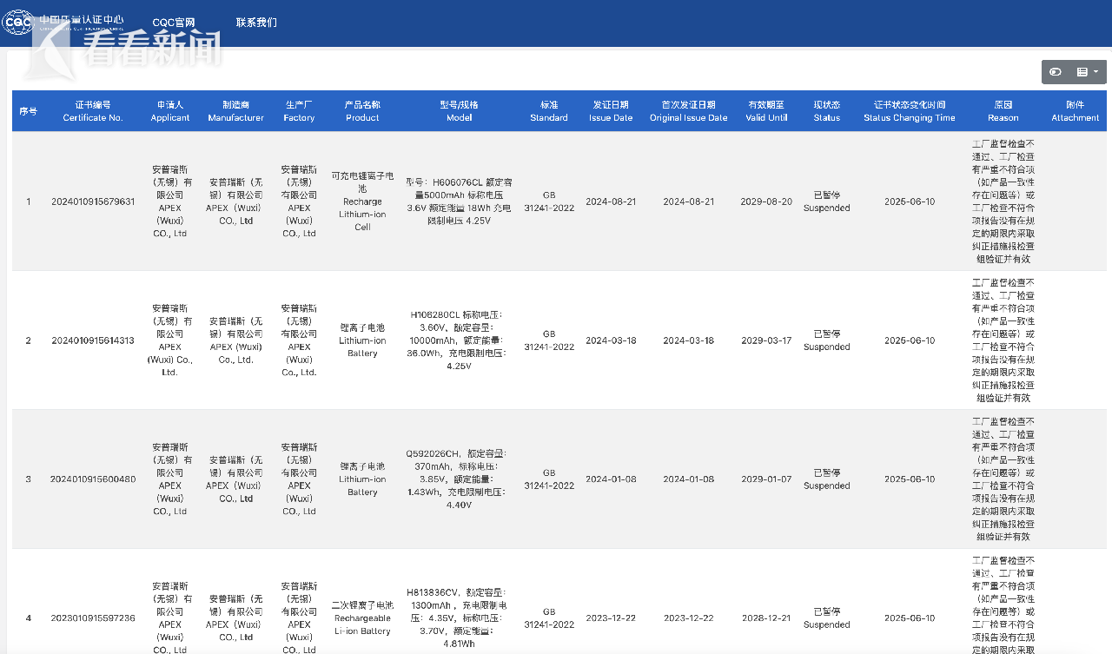Click valid-until date 2029-03-17
Screen dimensions: 1112x654
click(x=766, y=340)
